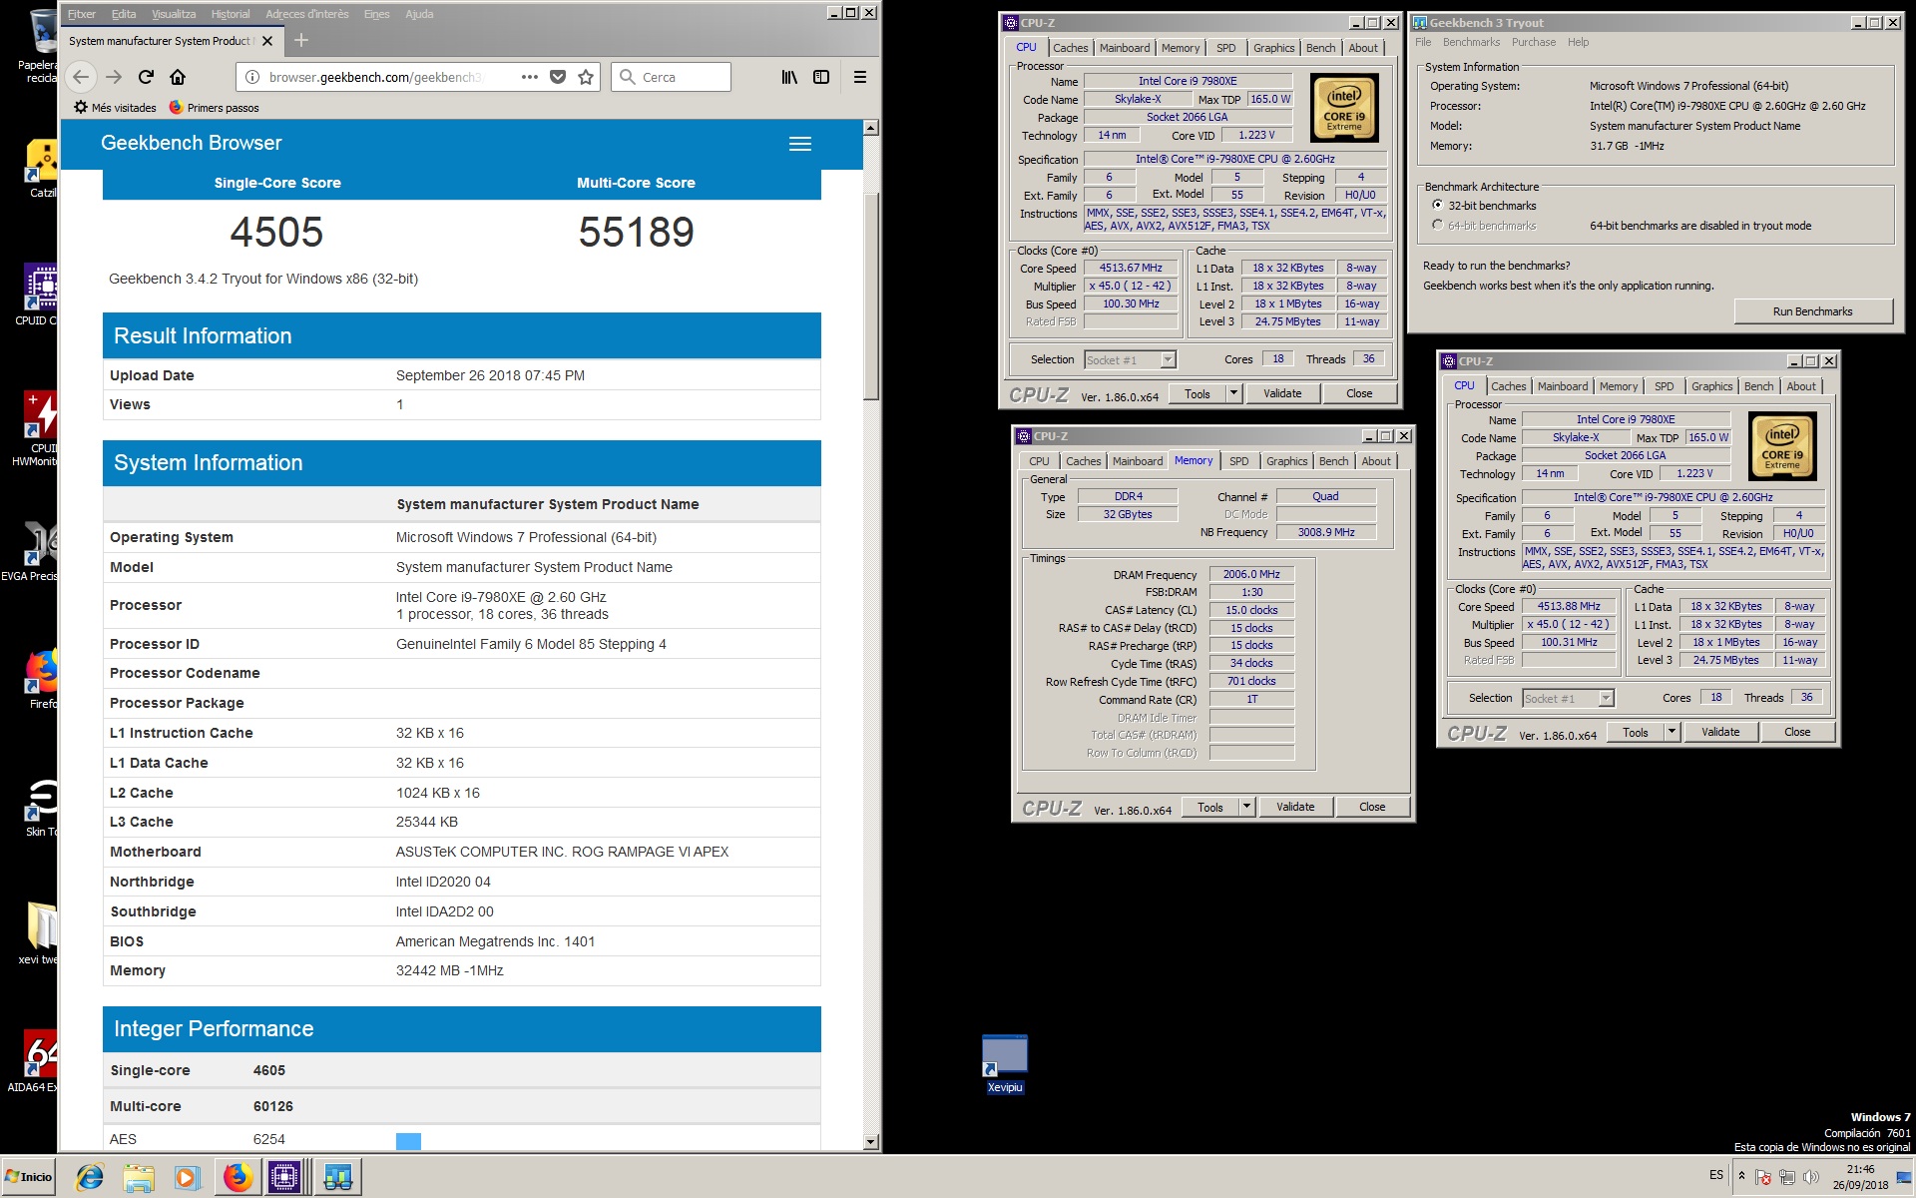The image size is (1916, 1198).
Task: Click Validate in Memory CPU-Z window
Action: (x=1295, y=807)
